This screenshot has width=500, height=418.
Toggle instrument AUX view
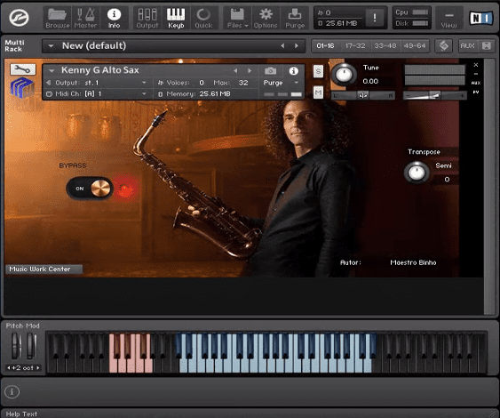point(476,83)
